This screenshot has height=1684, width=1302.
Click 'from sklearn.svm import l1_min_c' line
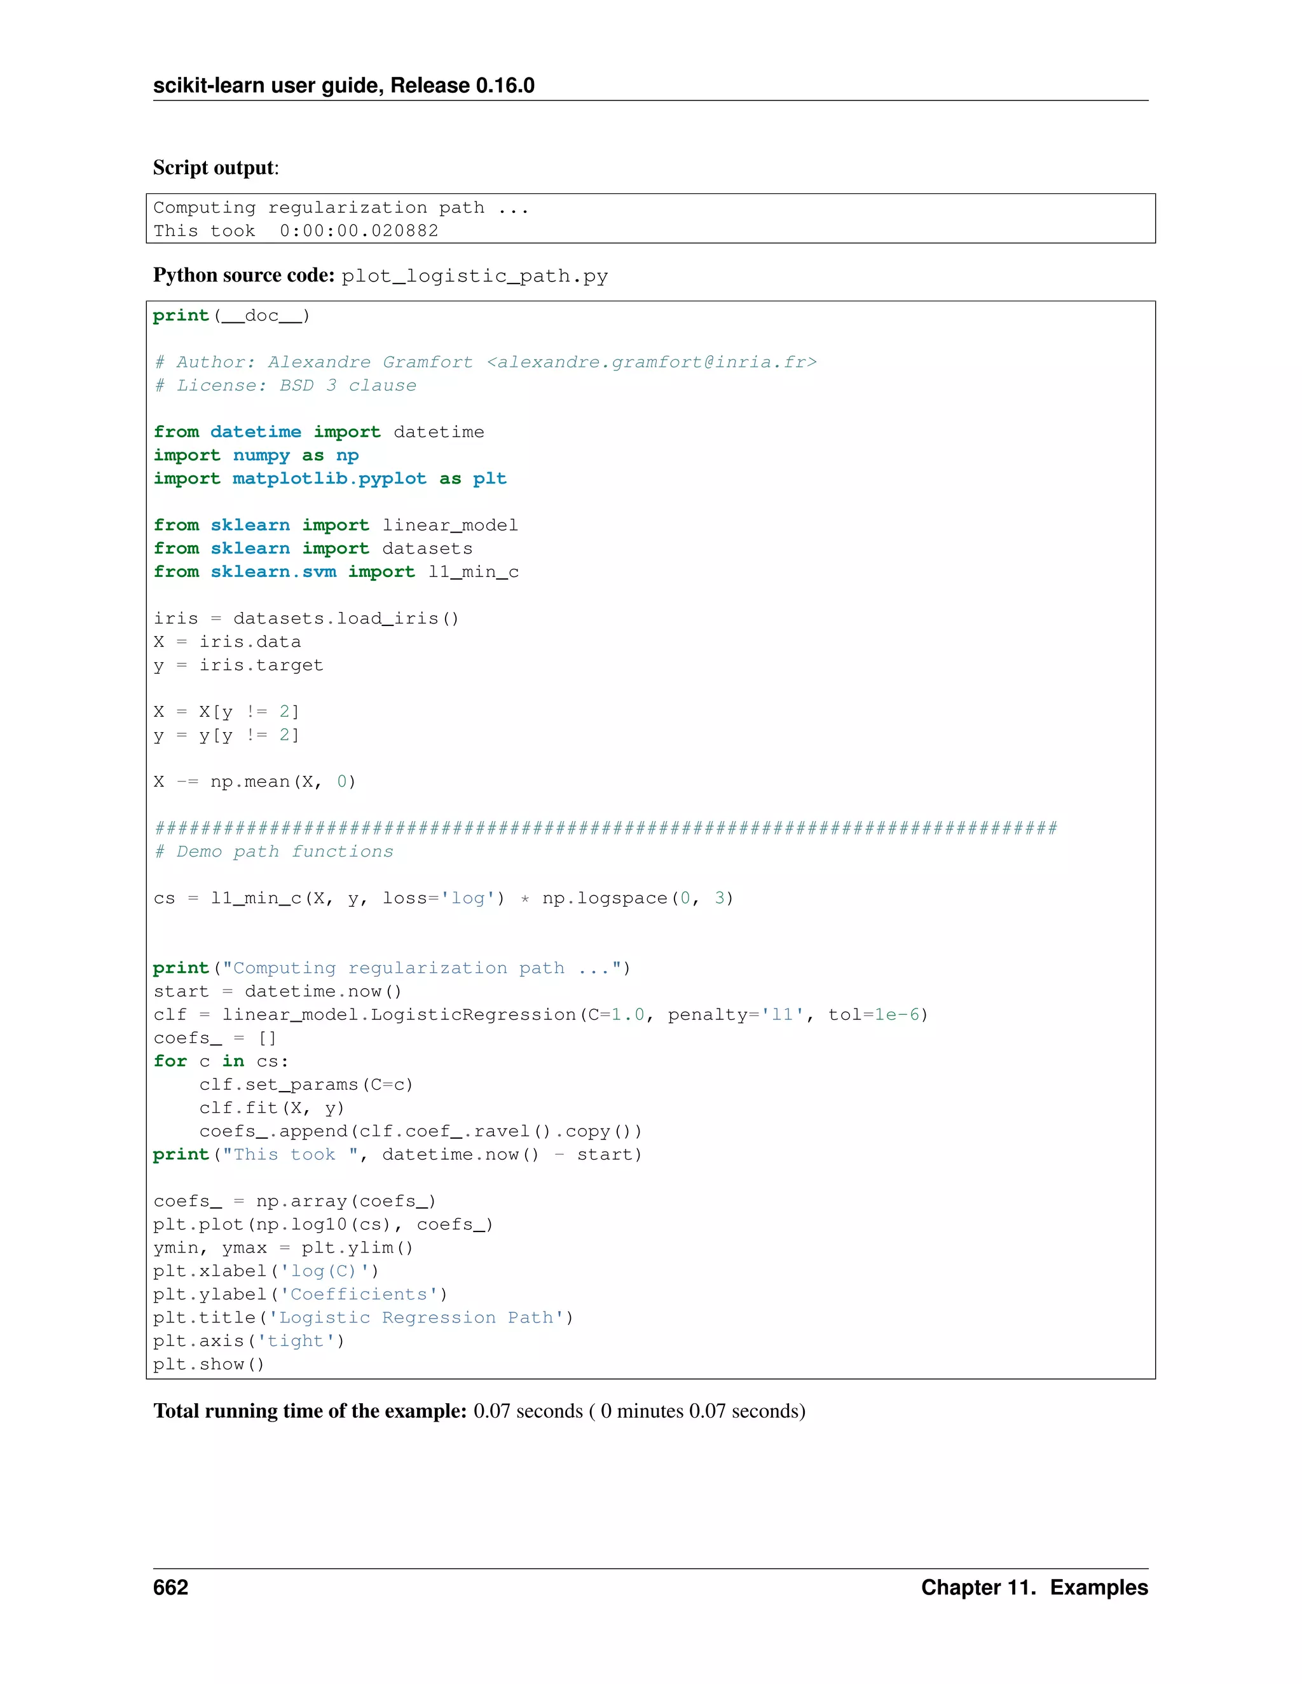point(336,571)
